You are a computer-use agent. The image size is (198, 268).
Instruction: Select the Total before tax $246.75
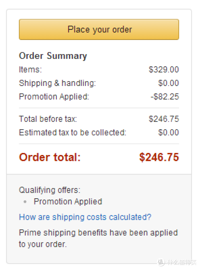(164, 119)
